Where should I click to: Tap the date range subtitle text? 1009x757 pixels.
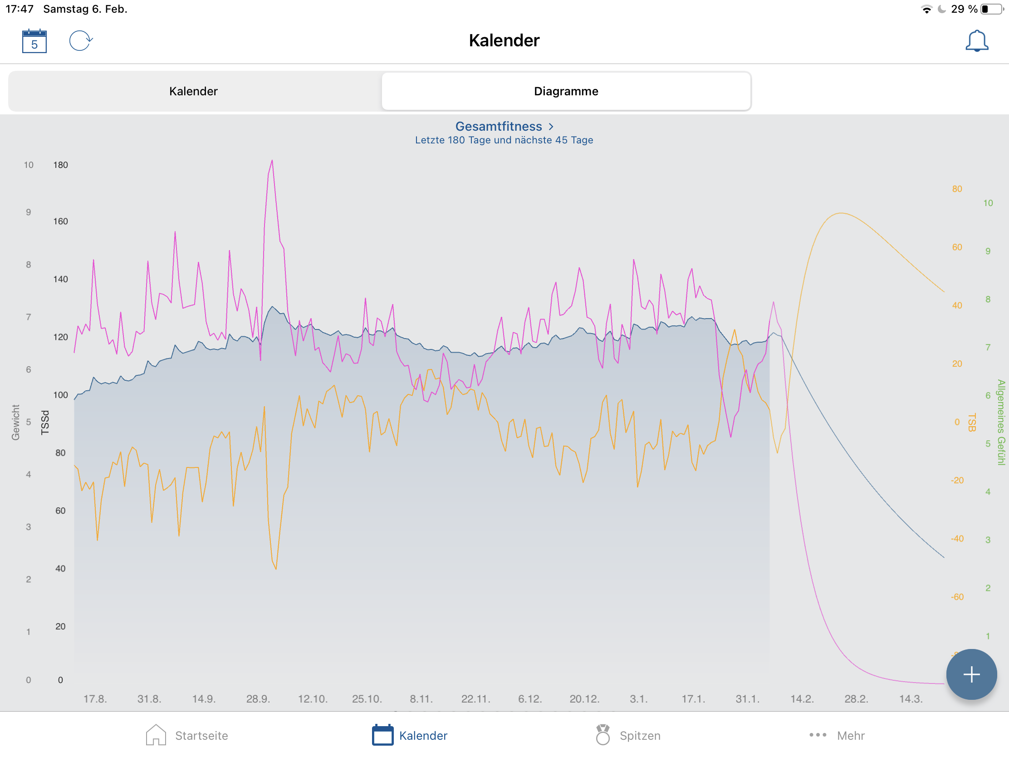[x=504, y=140]
